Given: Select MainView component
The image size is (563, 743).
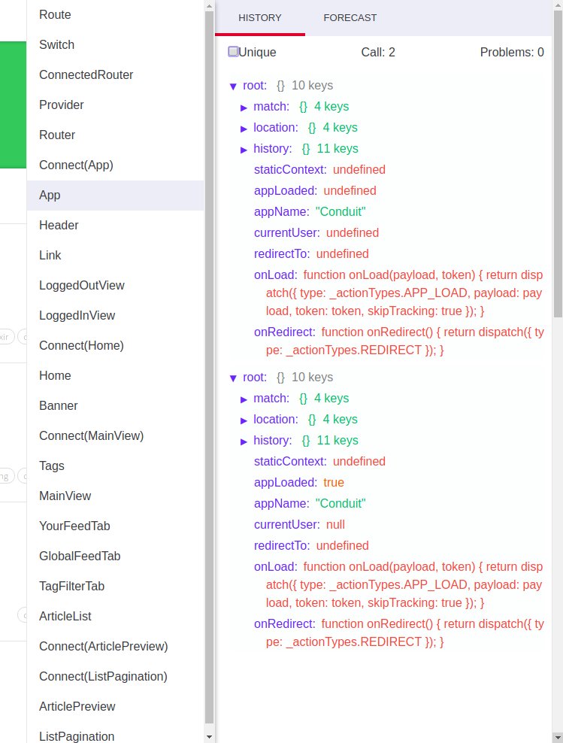Looking at the screenshot, I should (116, 496).
